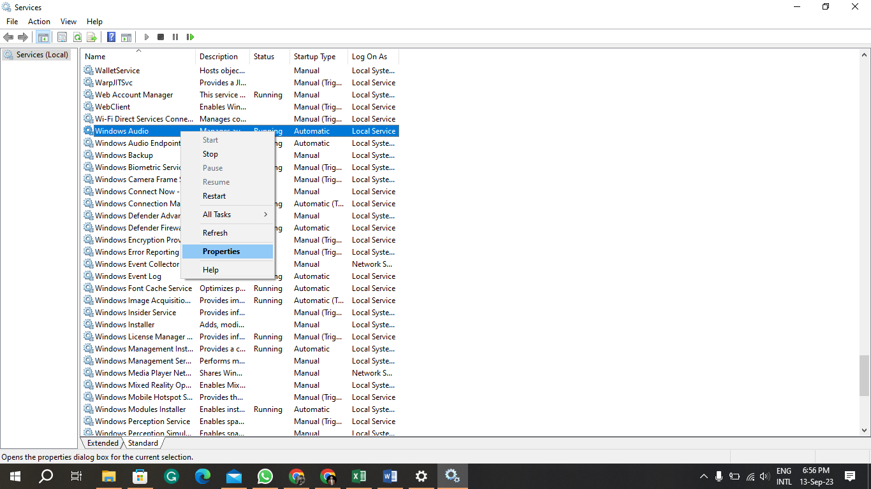The width and height of the screenshot is (871, 489).
Task: Click the scrollbar down arrow in the services list
Action: (x=865, y=431)
